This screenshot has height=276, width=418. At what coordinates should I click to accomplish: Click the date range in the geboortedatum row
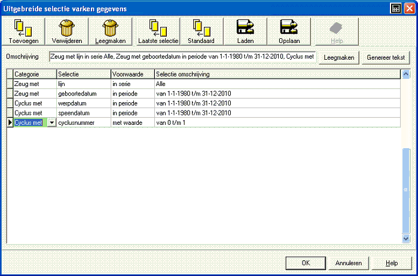[277, 94]
